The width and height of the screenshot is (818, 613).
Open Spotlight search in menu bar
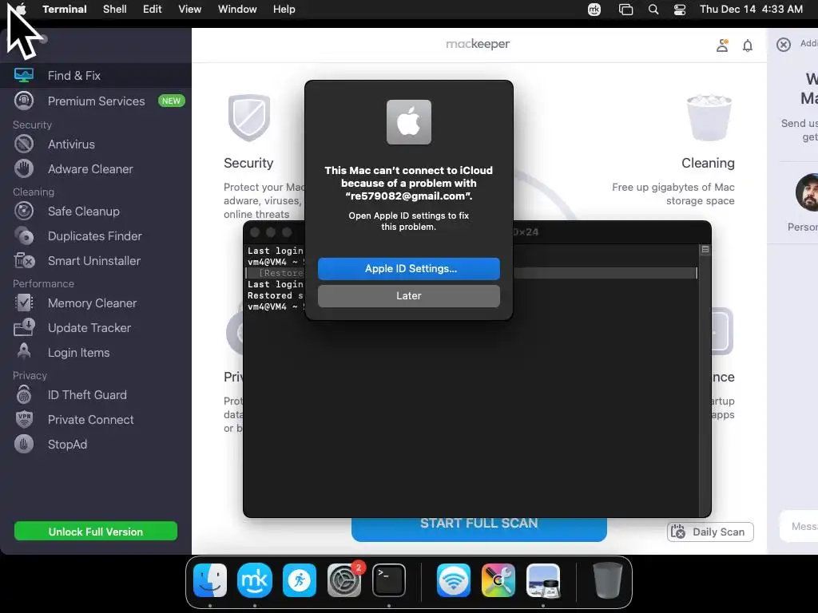coord(653,10)
